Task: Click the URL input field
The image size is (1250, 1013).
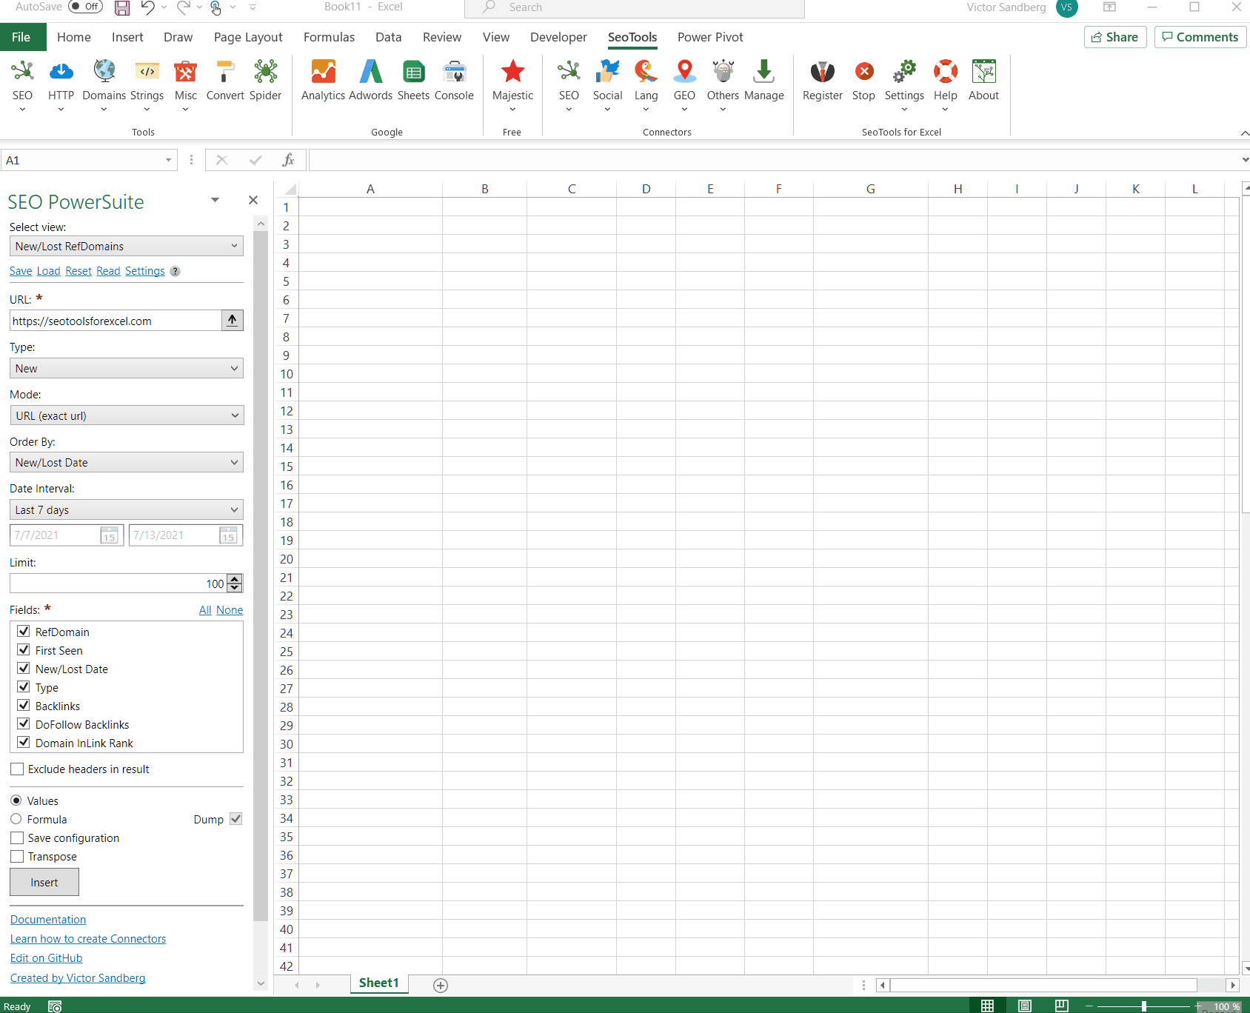Action: tap(116, 321)
